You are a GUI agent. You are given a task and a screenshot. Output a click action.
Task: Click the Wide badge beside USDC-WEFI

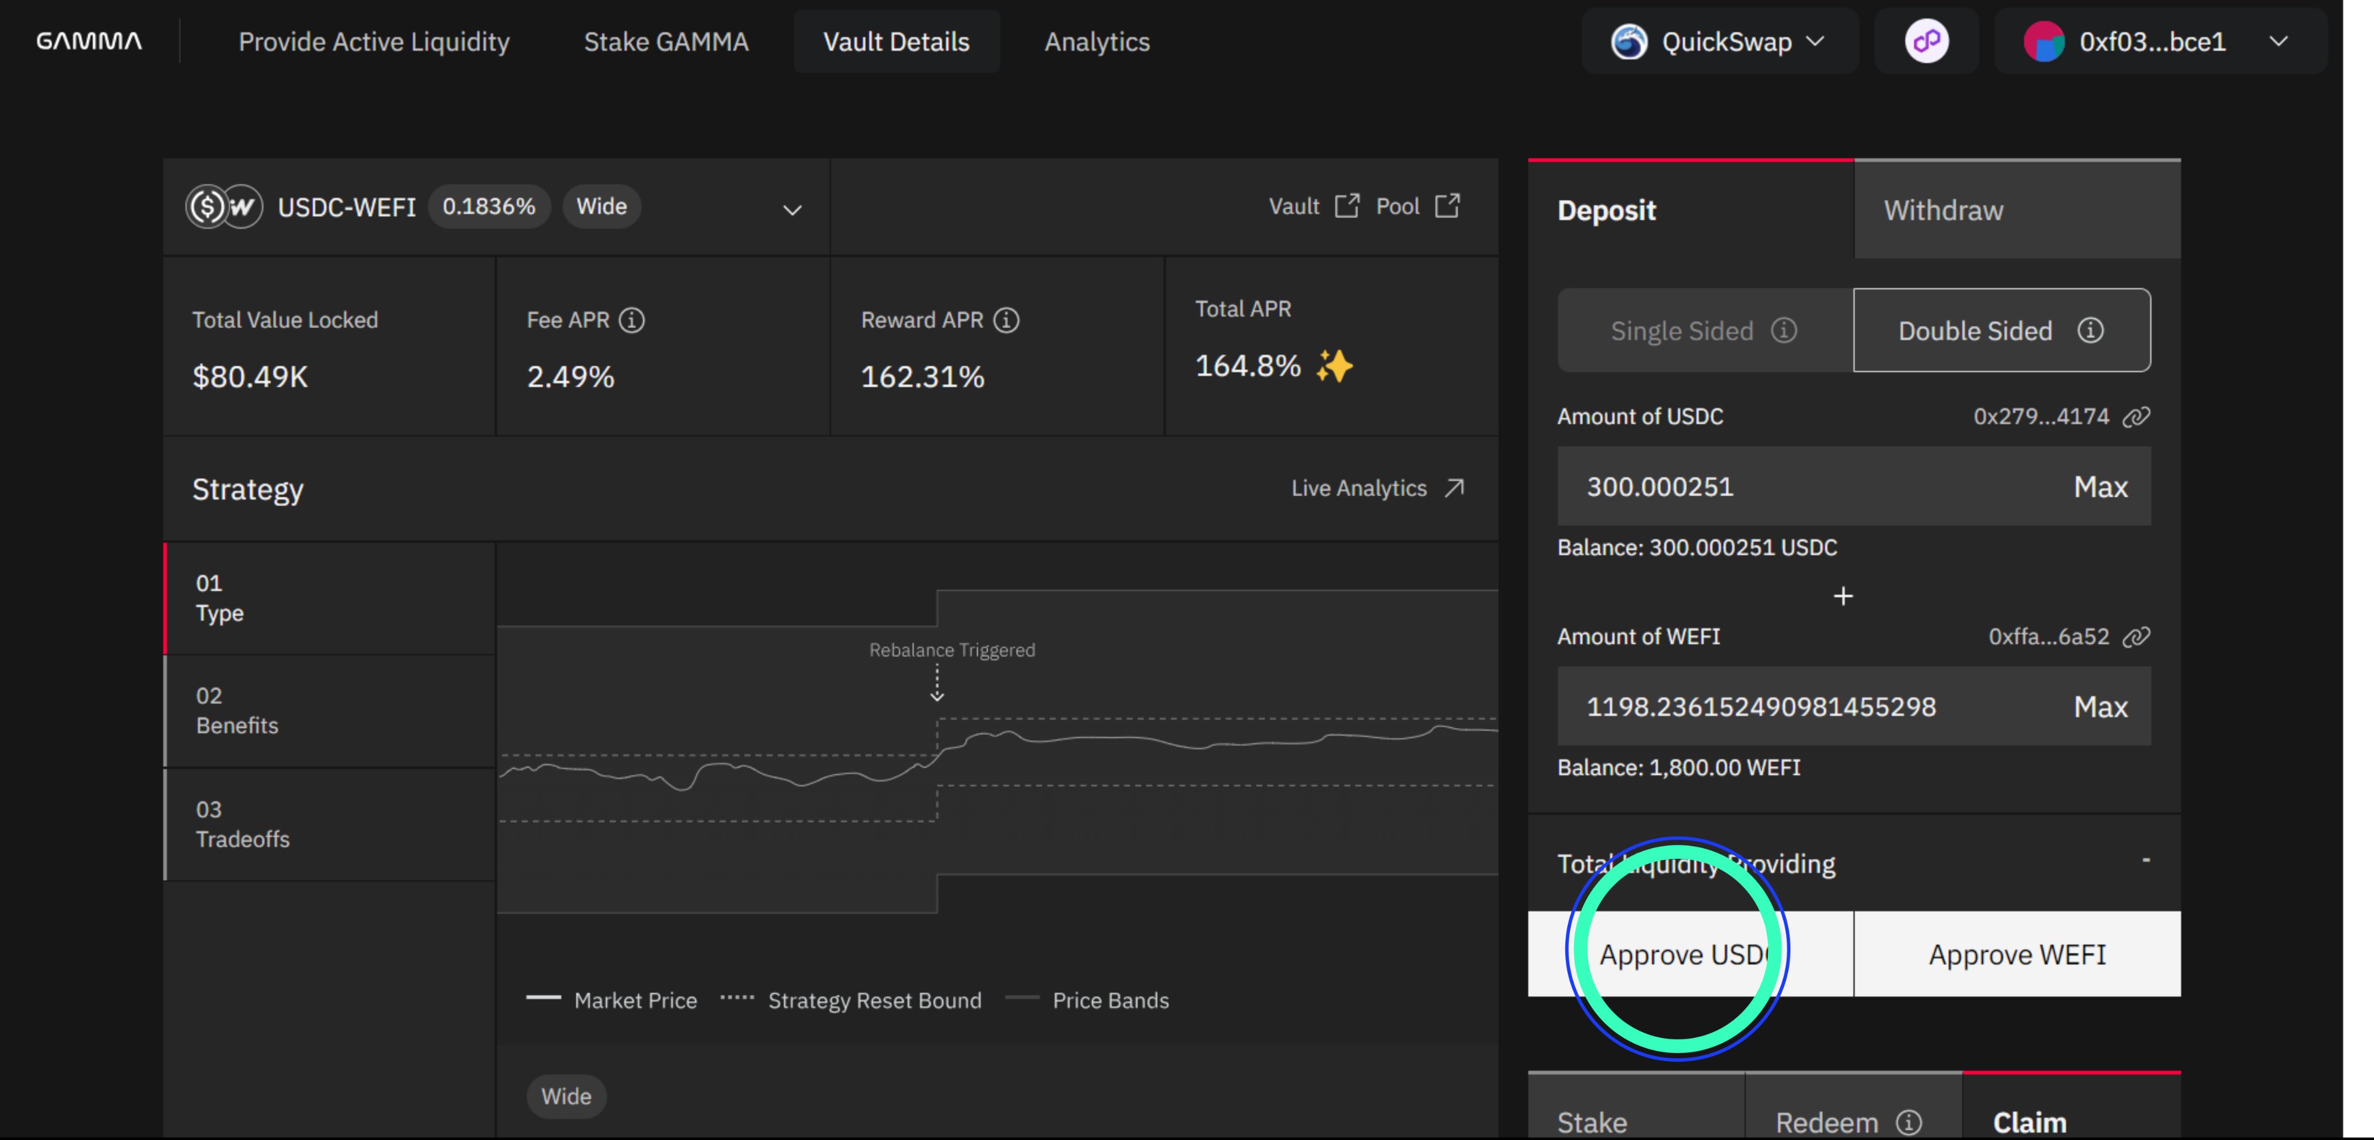tap(601, 206)
